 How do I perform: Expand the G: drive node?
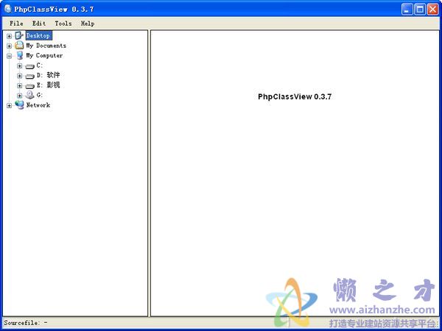click(x=19, y=96)
